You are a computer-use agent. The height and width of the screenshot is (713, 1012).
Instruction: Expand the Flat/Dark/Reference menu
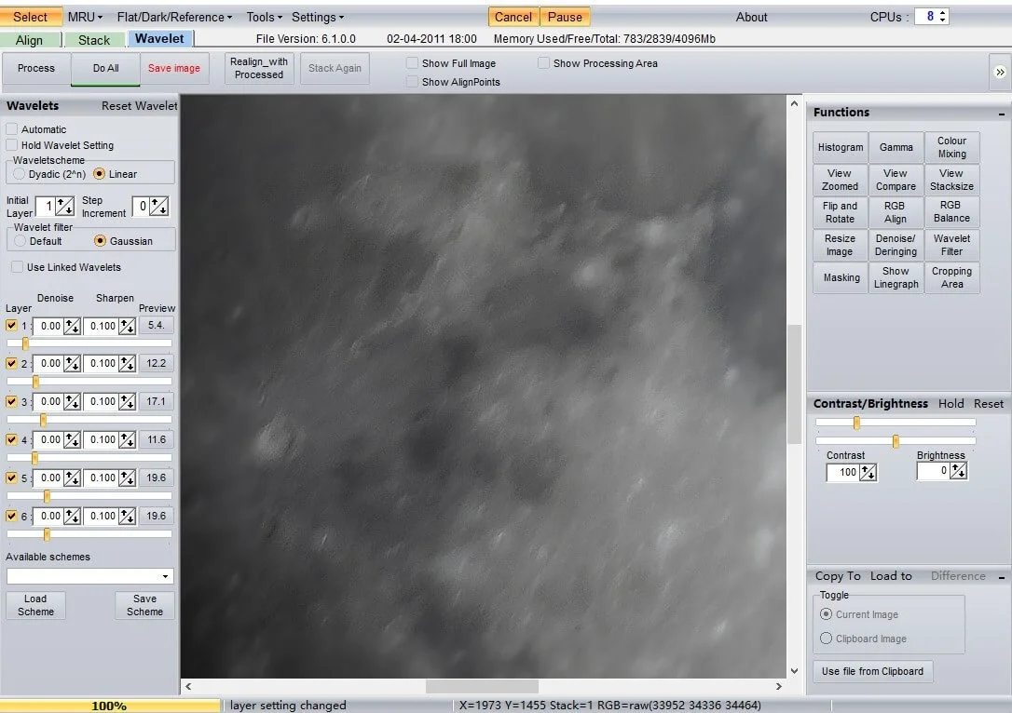pyautogui.click(x=174, y=17)
